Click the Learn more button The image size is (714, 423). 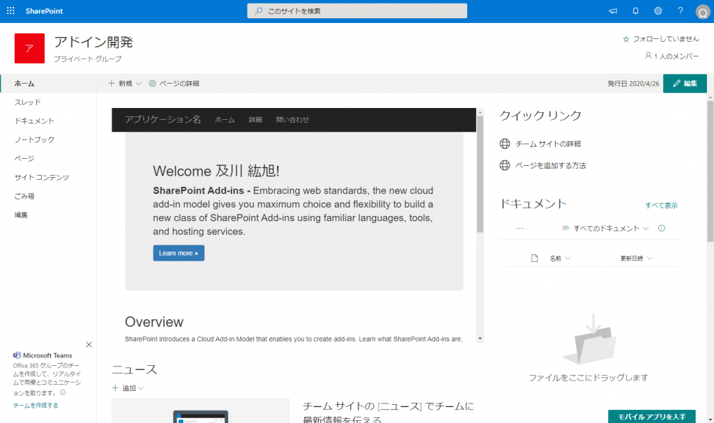178,253
